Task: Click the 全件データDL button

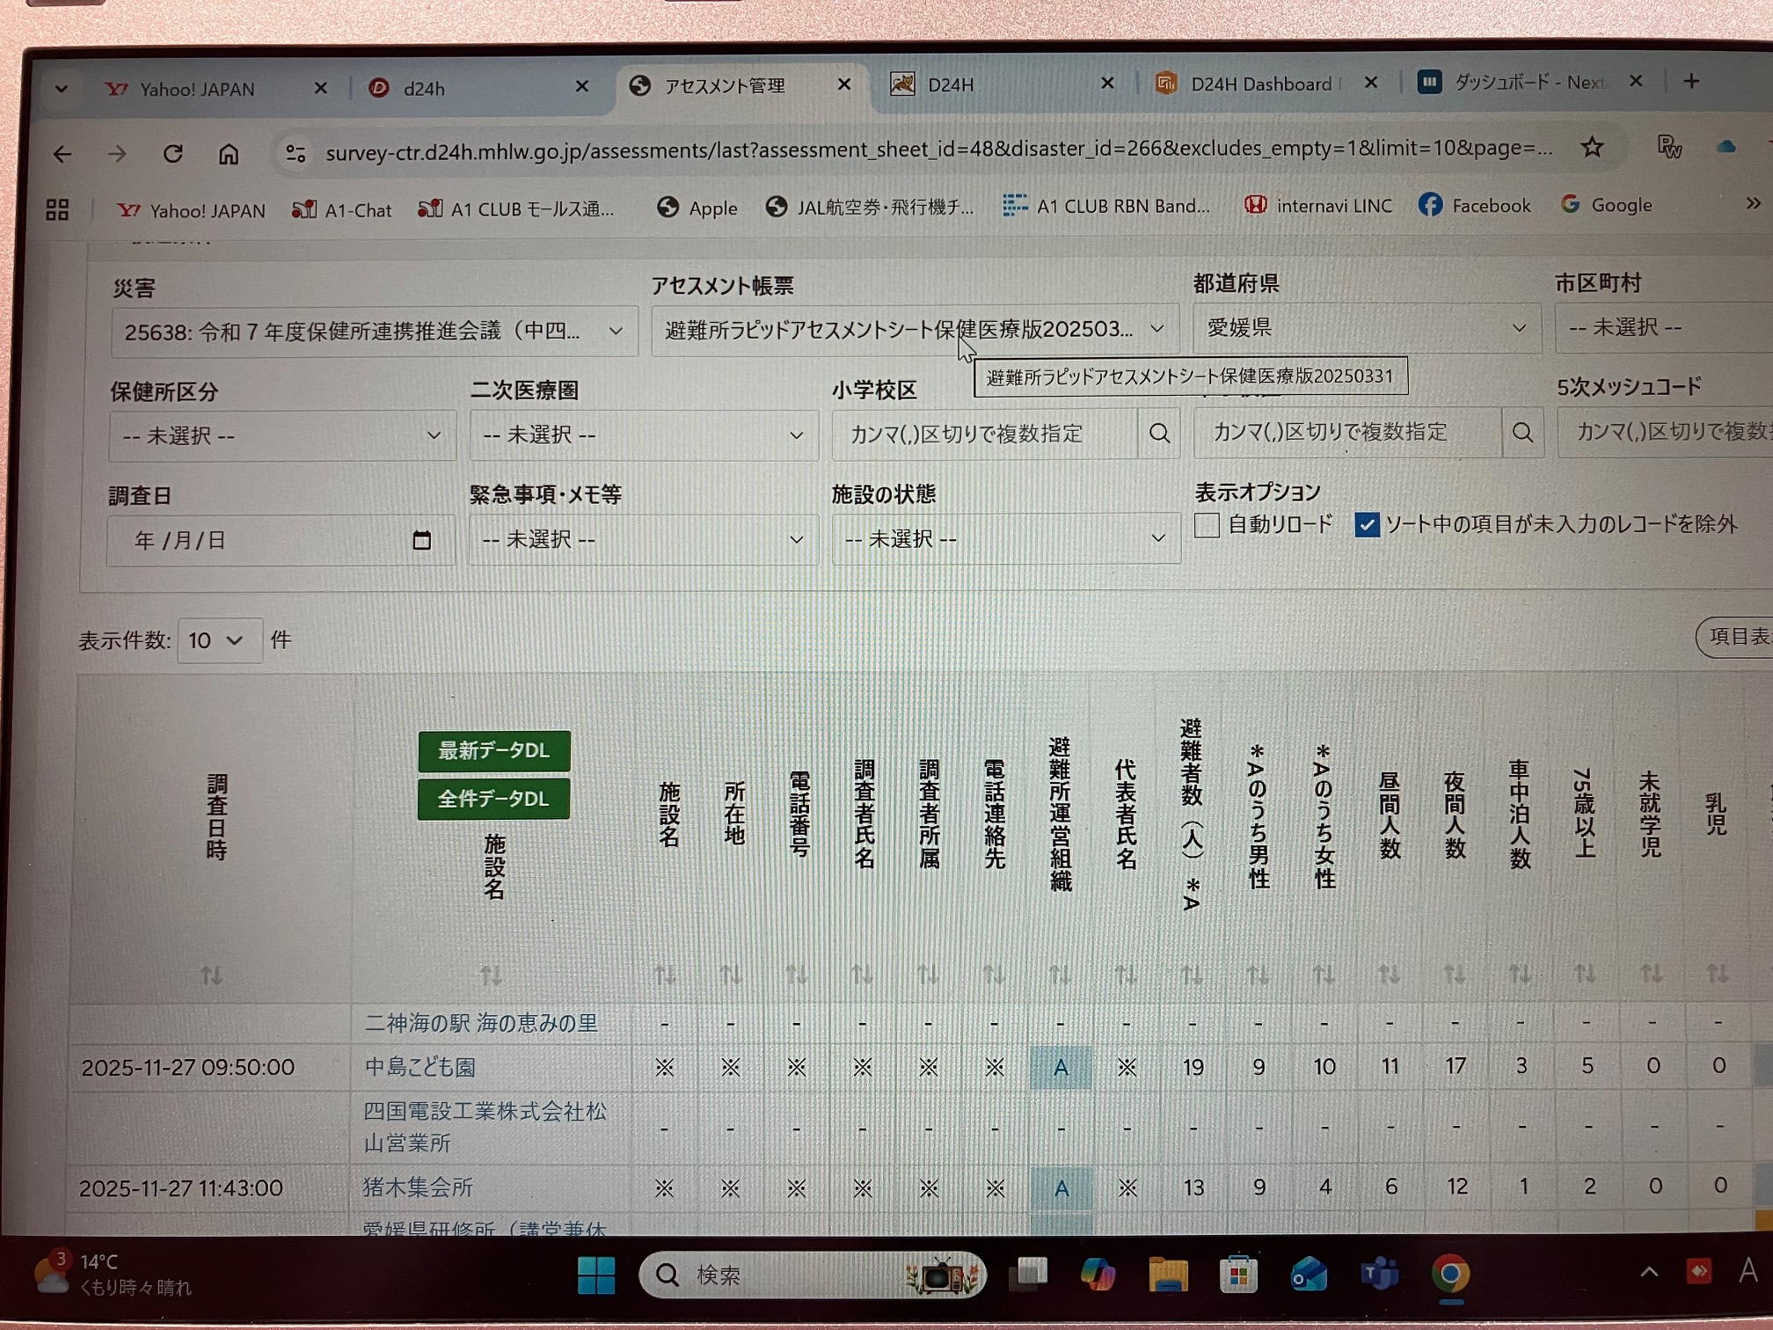Action: [x=493, y=799]
